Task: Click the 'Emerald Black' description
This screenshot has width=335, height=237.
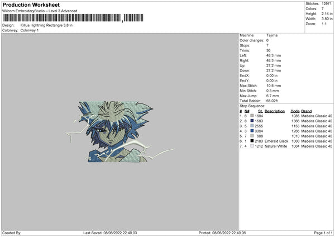Action: point(276,141)
